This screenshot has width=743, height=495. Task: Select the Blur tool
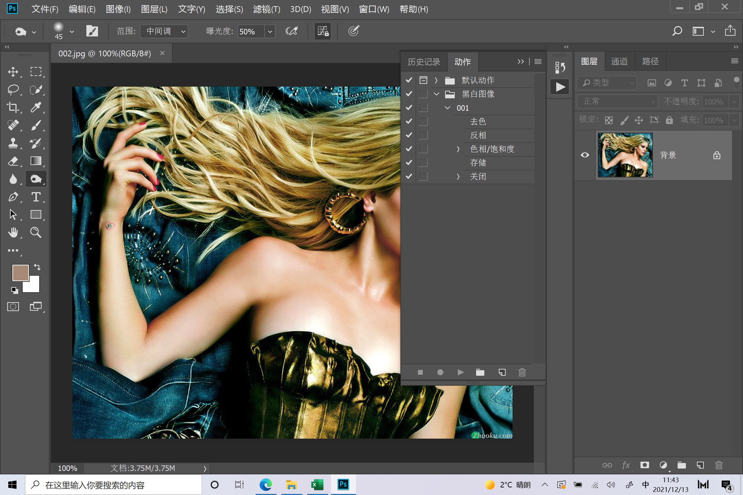click(x=13, y=179)
